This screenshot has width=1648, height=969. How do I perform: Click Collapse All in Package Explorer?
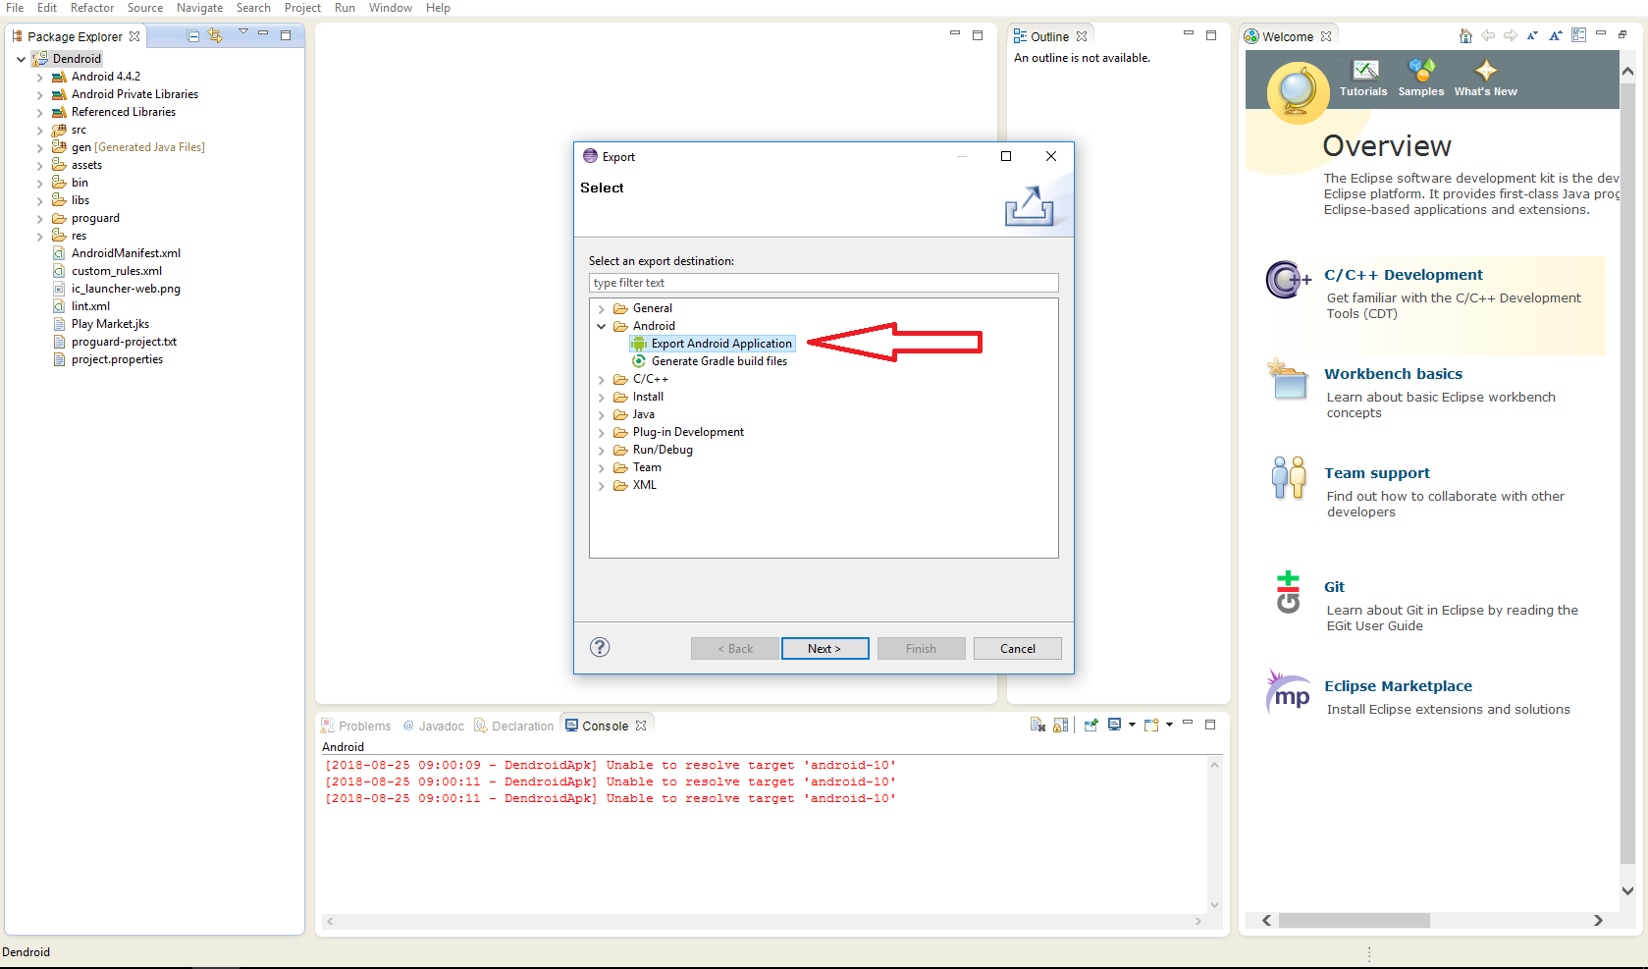click(x=193, y=36)
